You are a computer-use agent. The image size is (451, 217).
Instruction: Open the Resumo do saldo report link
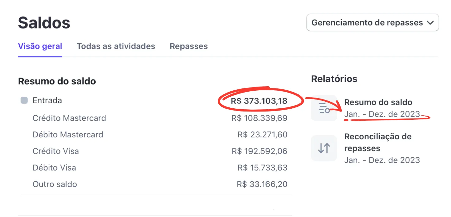[378, 102]
